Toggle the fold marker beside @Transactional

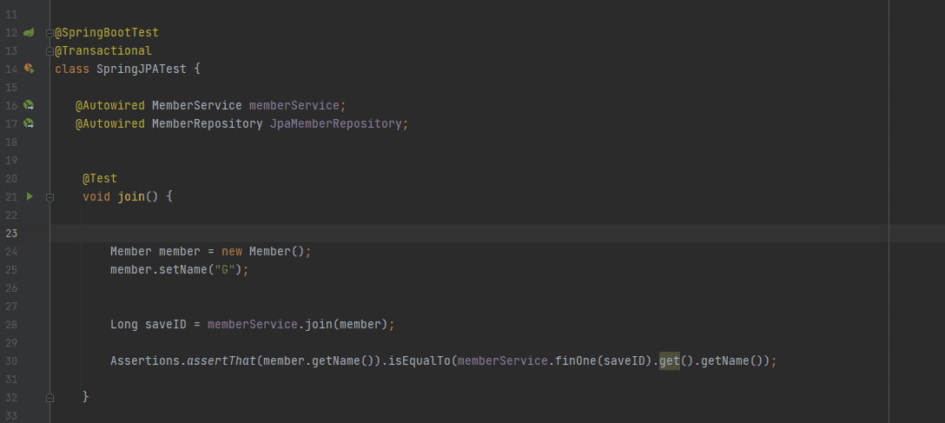point(50,51)
